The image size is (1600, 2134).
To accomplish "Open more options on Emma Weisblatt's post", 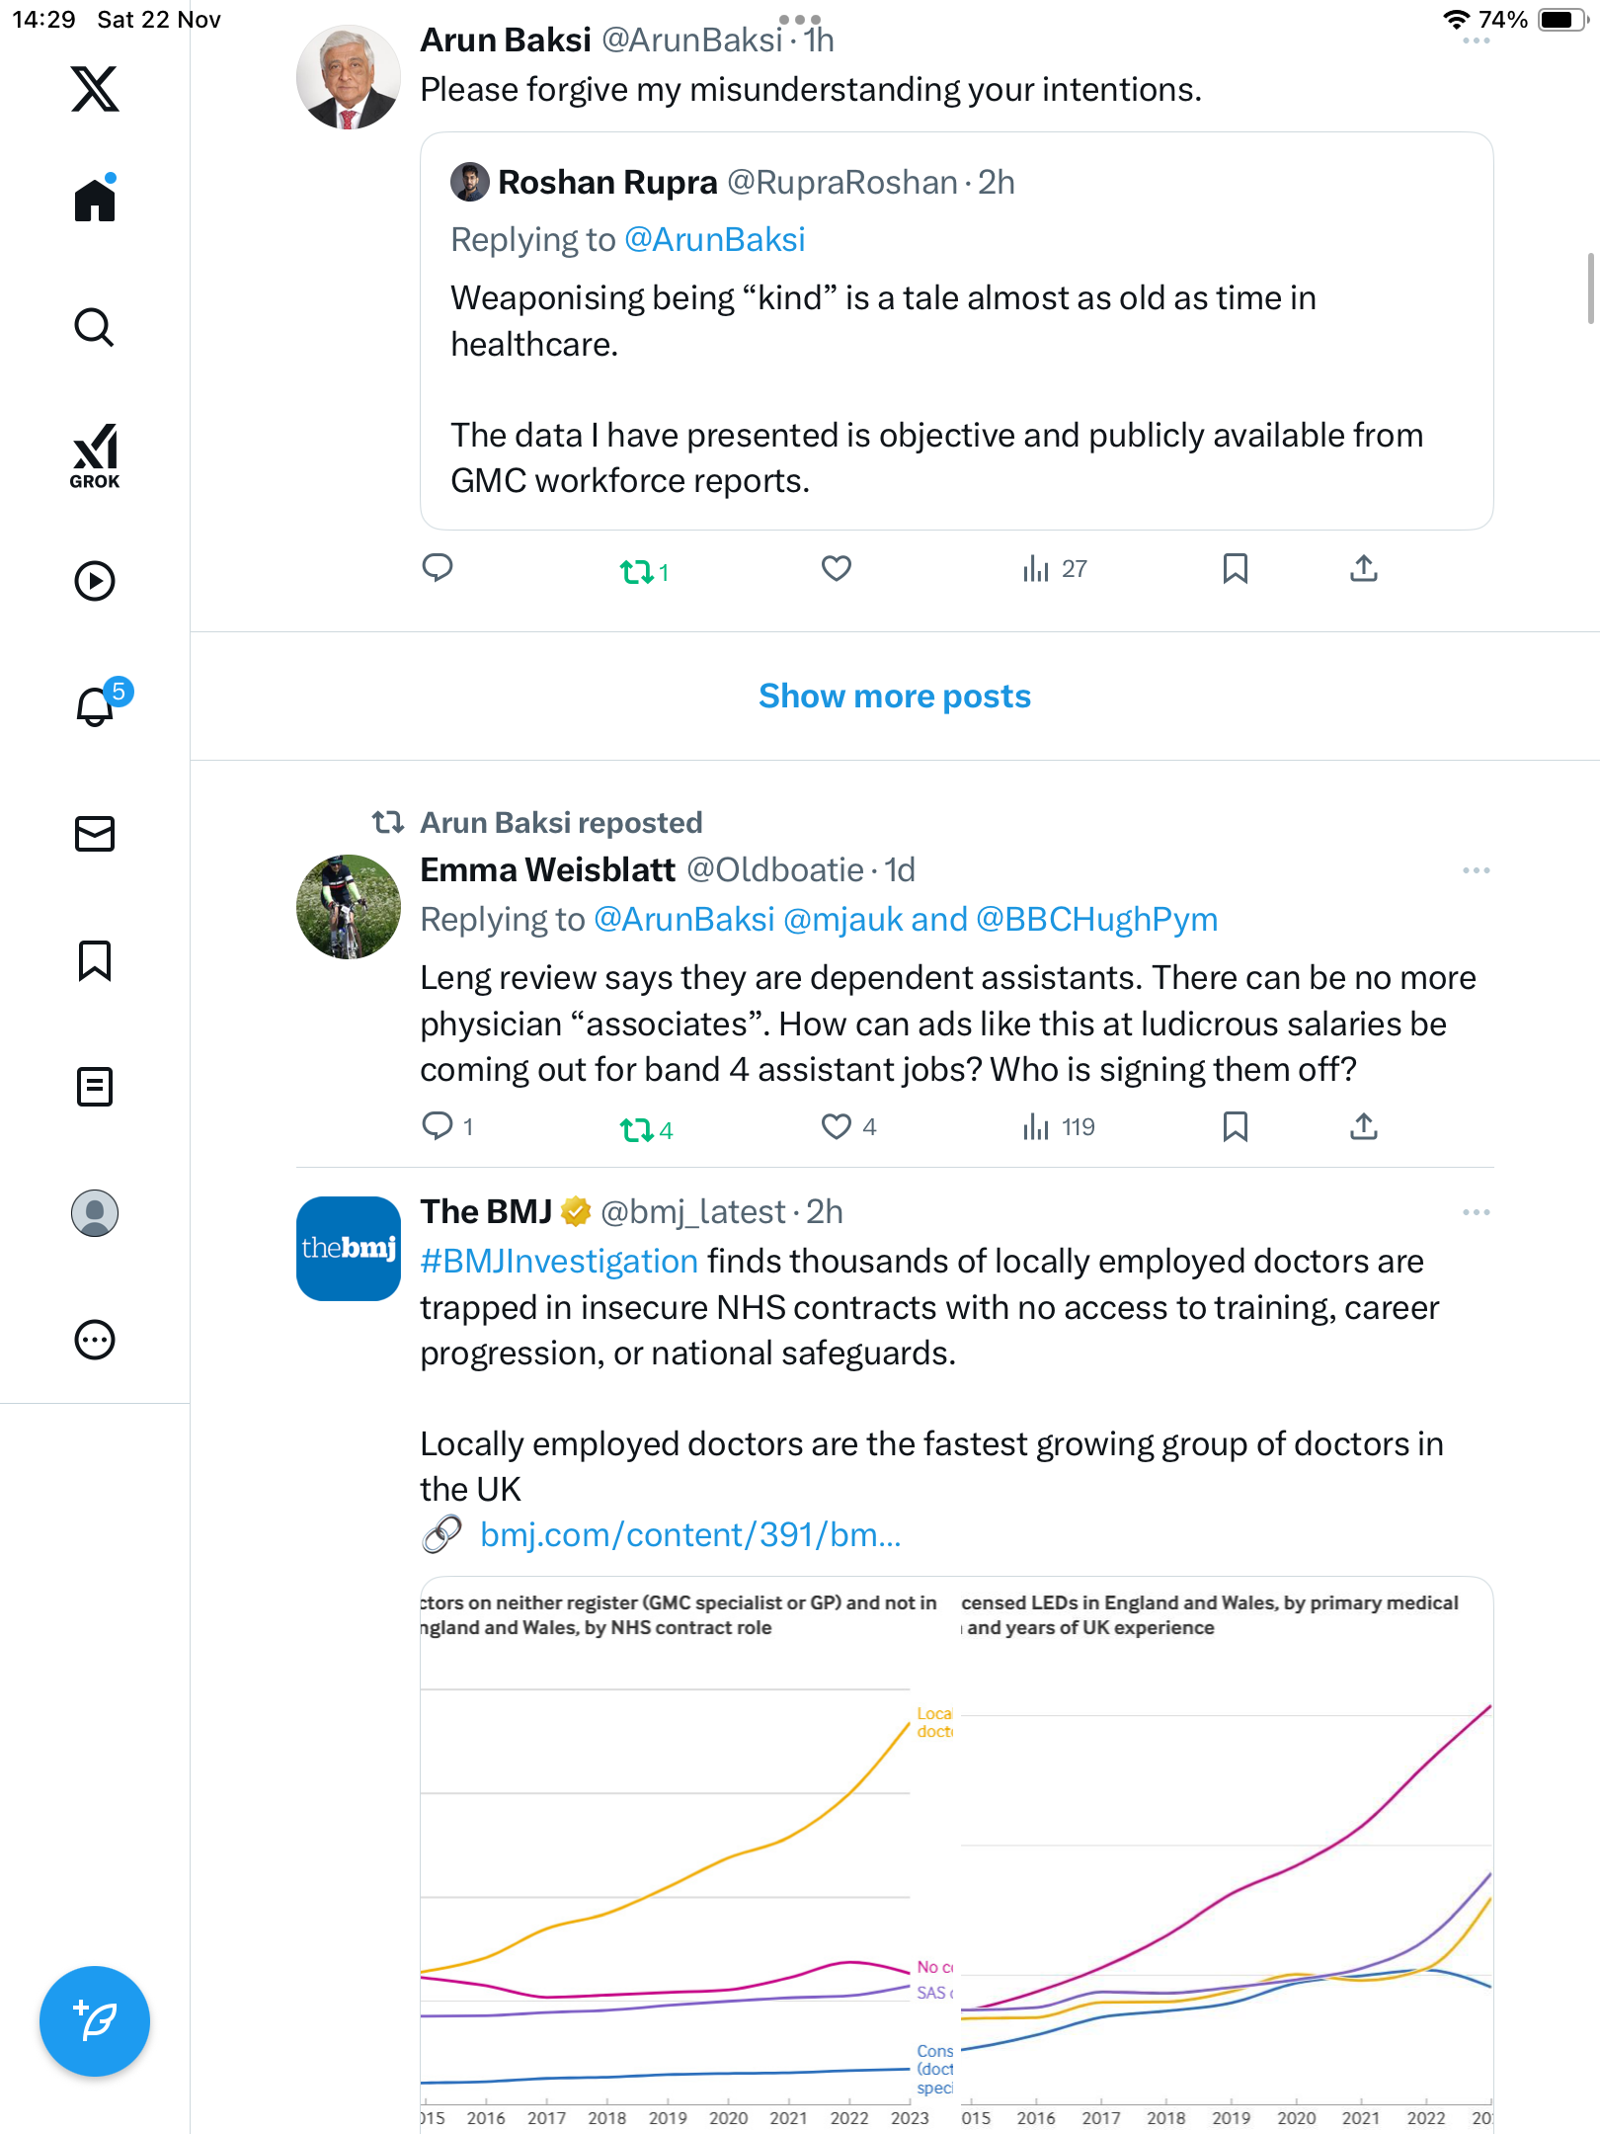I will pos(1476,870).
